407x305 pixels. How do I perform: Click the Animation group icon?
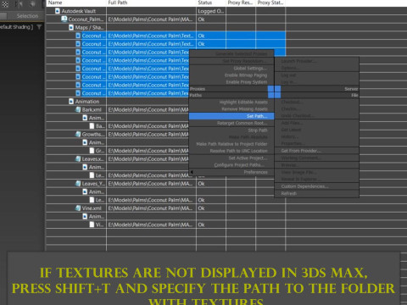(71, 101)
